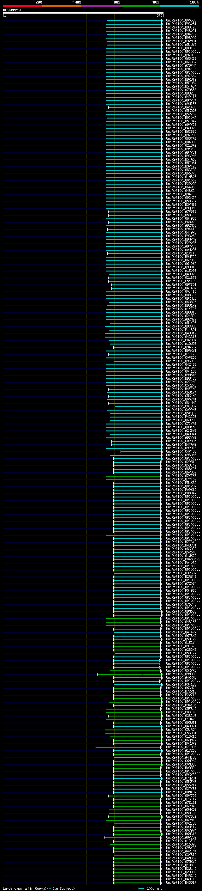Select hit UniRef100_P48022
Screen dimensions: 202x891
(181, 128)
